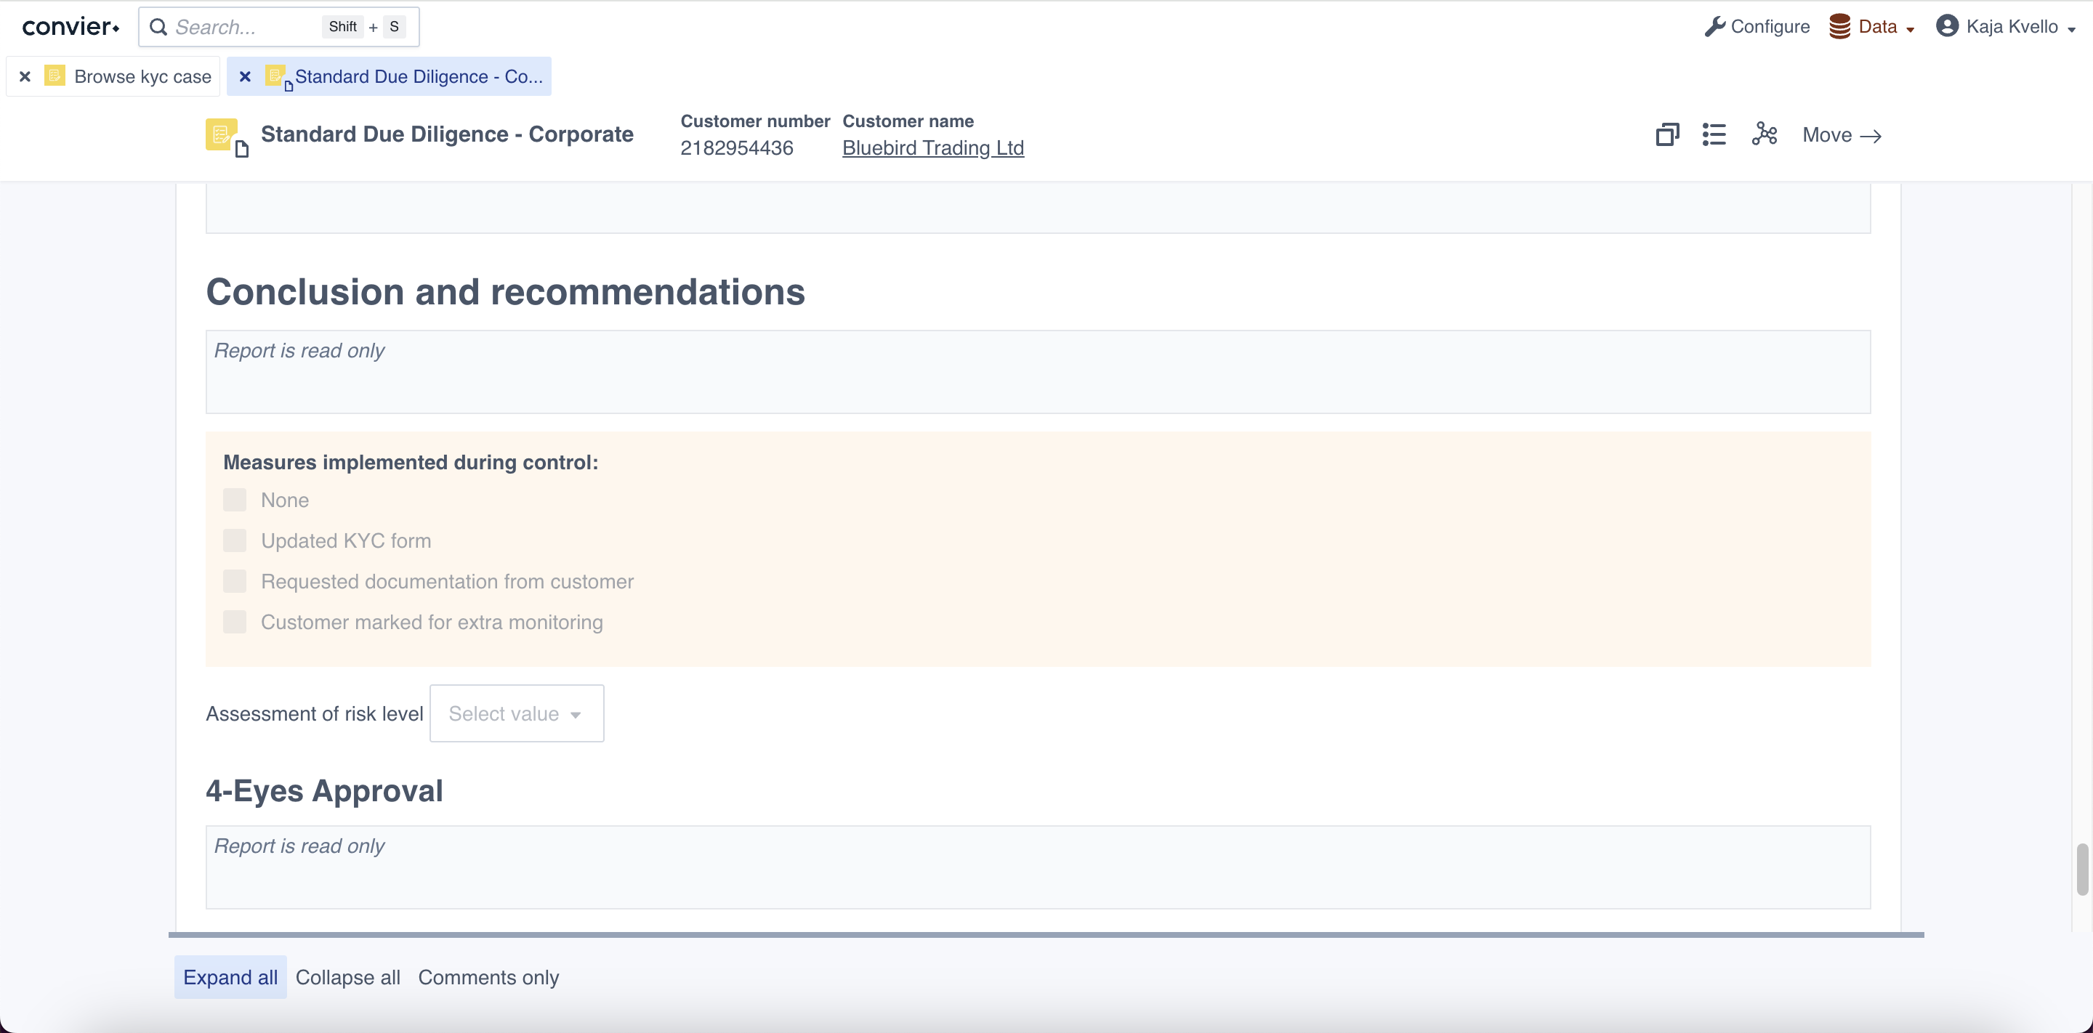Click the copy/duplicate windows icon
Image resolution: width=2093 pixels, height=1033 pixels.
[x=1666, y=135]
